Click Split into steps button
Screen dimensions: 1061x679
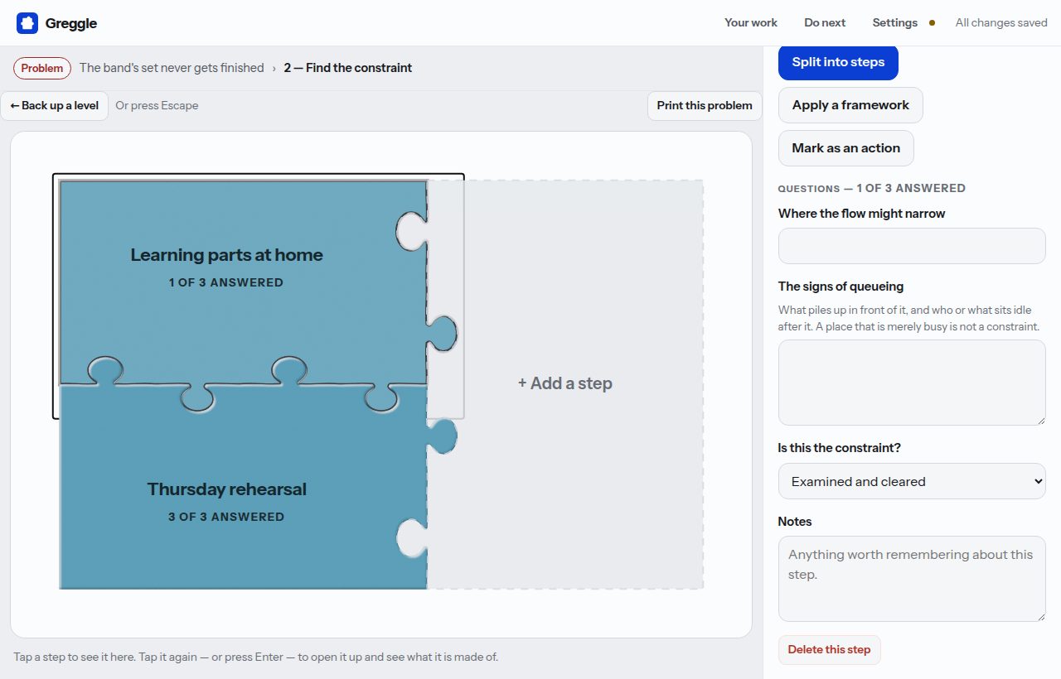[838, 62]
